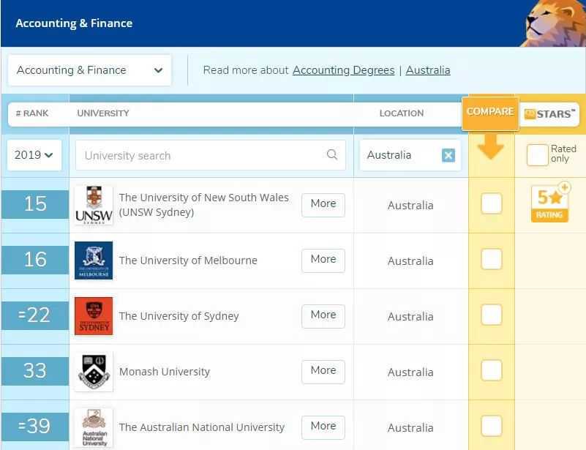Click the UNSW Sydney logo
The height and width of the screenshot is (450, 586).
94,205
